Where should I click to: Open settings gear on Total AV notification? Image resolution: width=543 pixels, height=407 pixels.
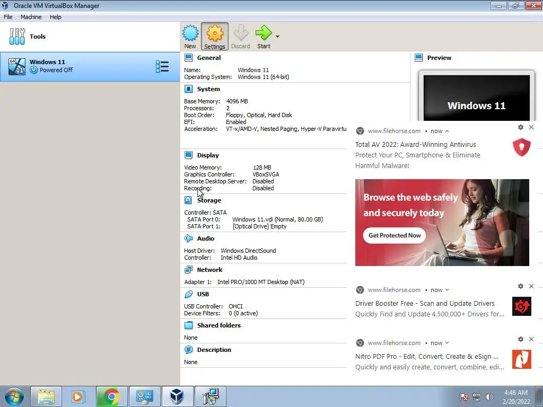click(x=521, y=127)
